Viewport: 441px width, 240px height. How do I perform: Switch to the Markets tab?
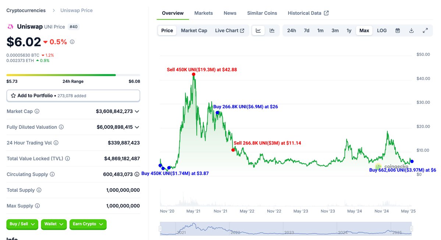[204, 13]
